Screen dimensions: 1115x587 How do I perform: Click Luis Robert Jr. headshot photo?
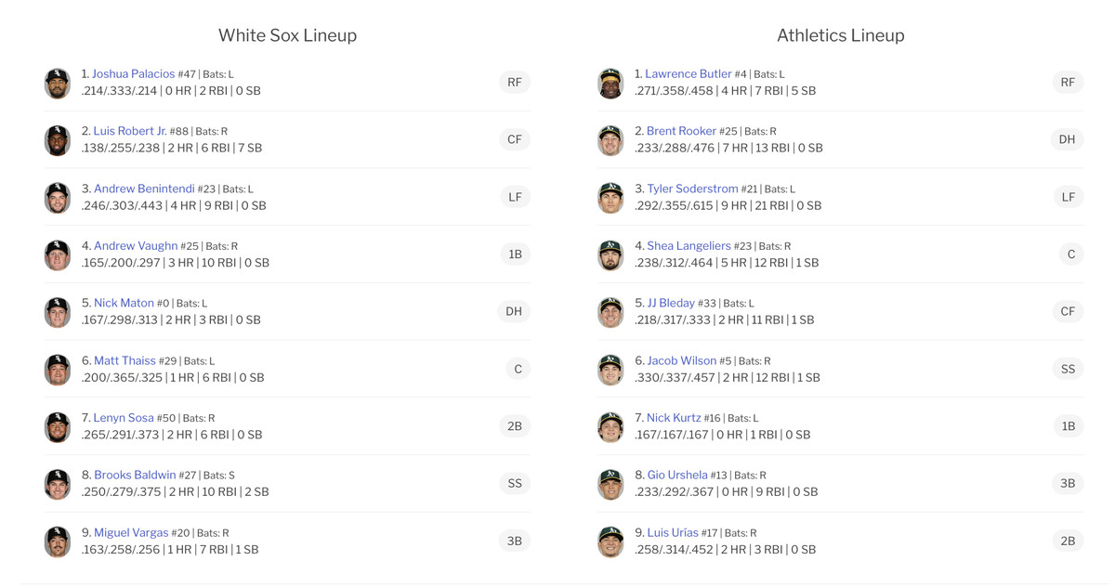(x=58, y=140)
